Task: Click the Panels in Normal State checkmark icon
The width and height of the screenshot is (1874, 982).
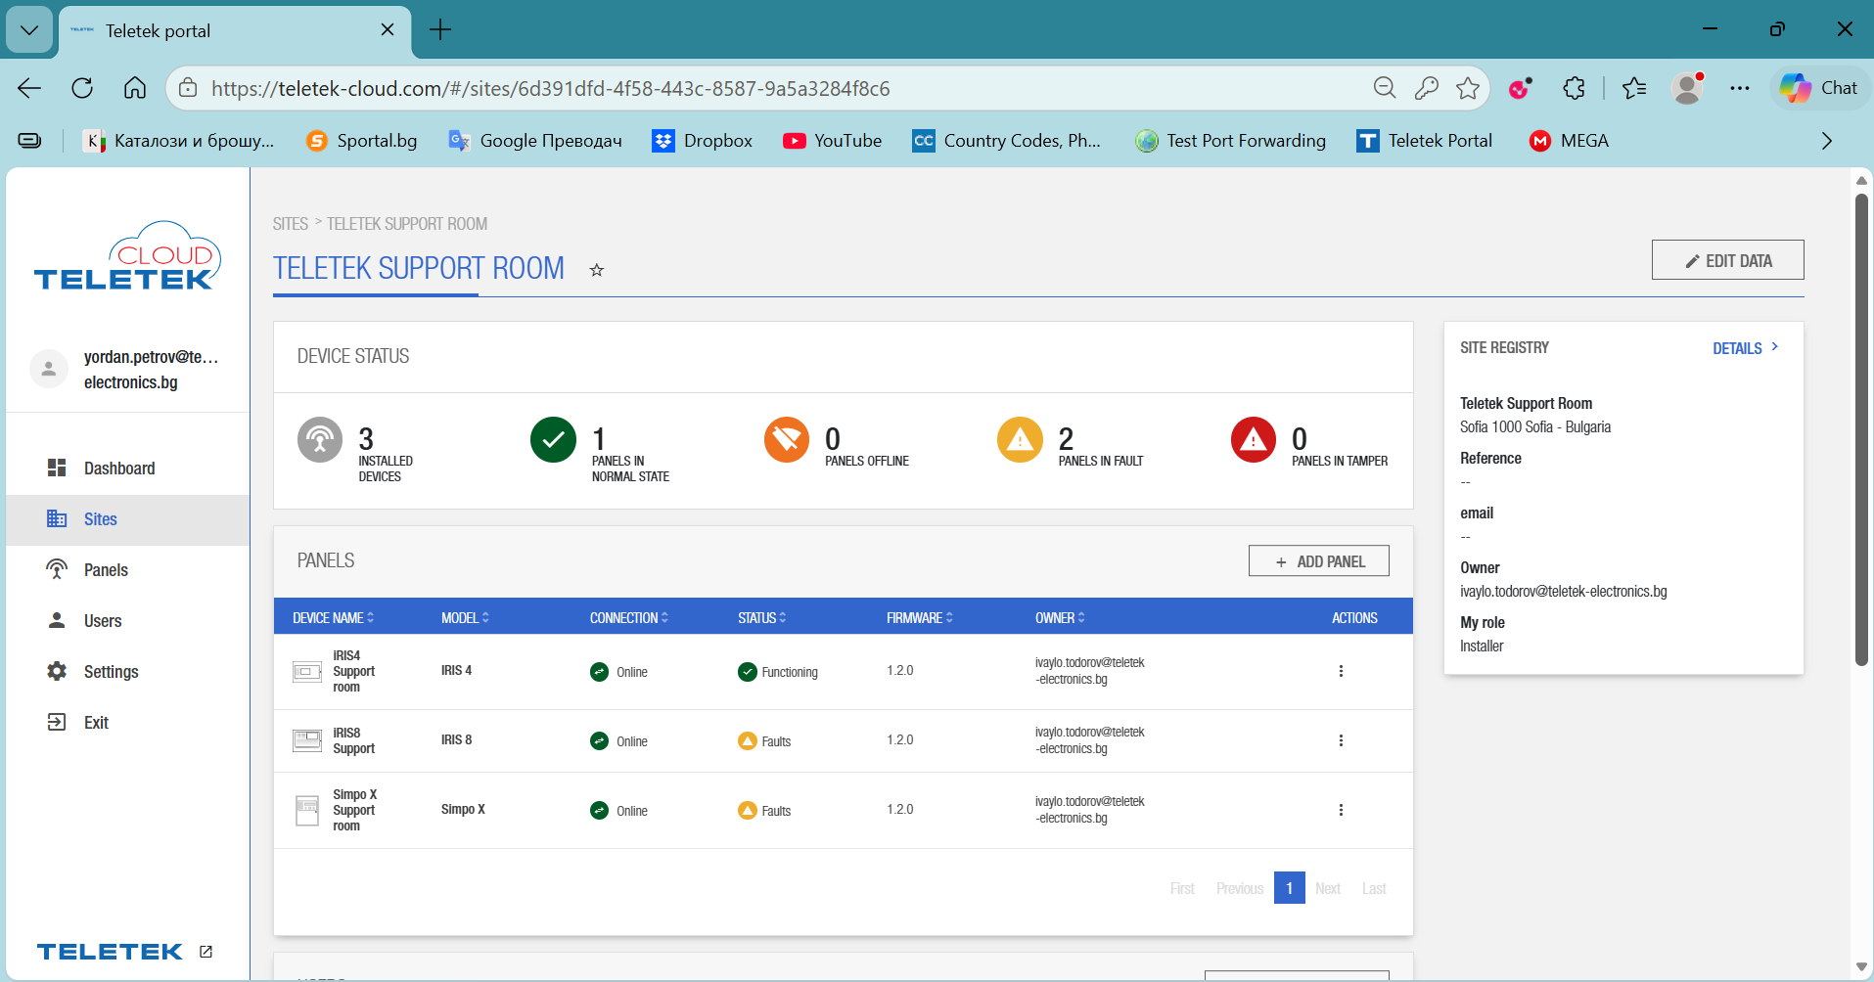Action: (x=553, y=439)
